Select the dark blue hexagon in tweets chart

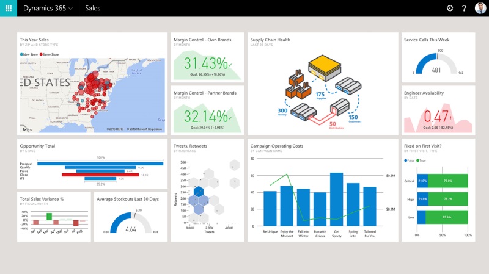198,192
